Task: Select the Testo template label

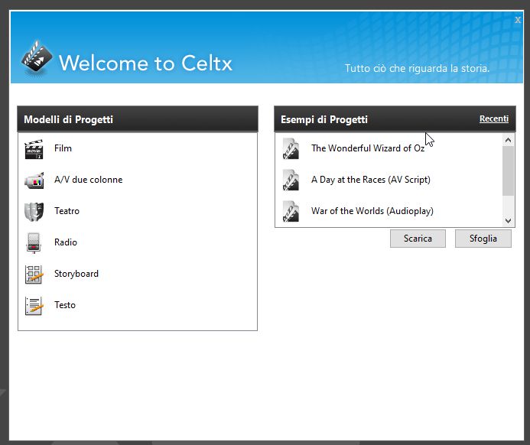Action: coord(65,305)
